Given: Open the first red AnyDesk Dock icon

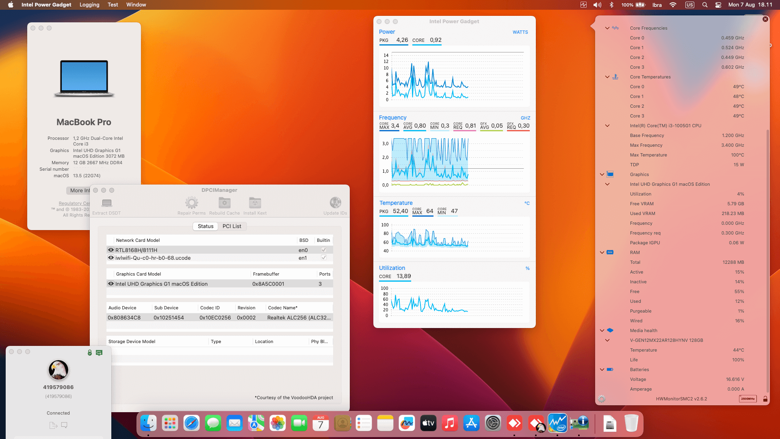Looking at the screenshot, I should click(514, 423).
